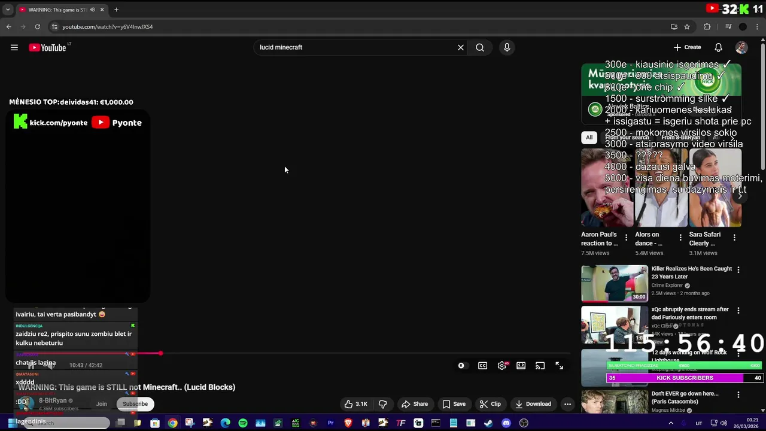Open Chrome media controls icon

728,26
